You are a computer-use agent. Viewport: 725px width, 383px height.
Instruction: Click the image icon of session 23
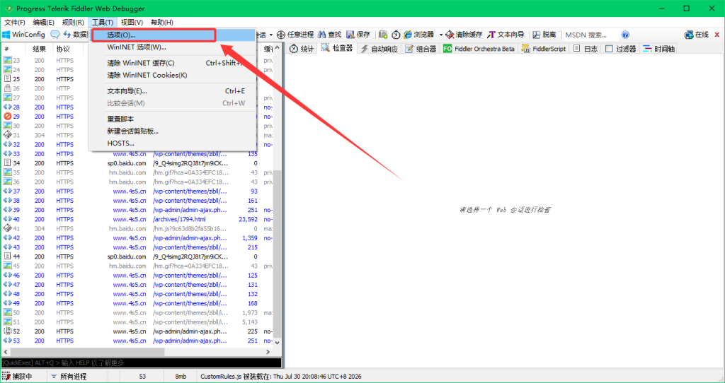[7, 61]
